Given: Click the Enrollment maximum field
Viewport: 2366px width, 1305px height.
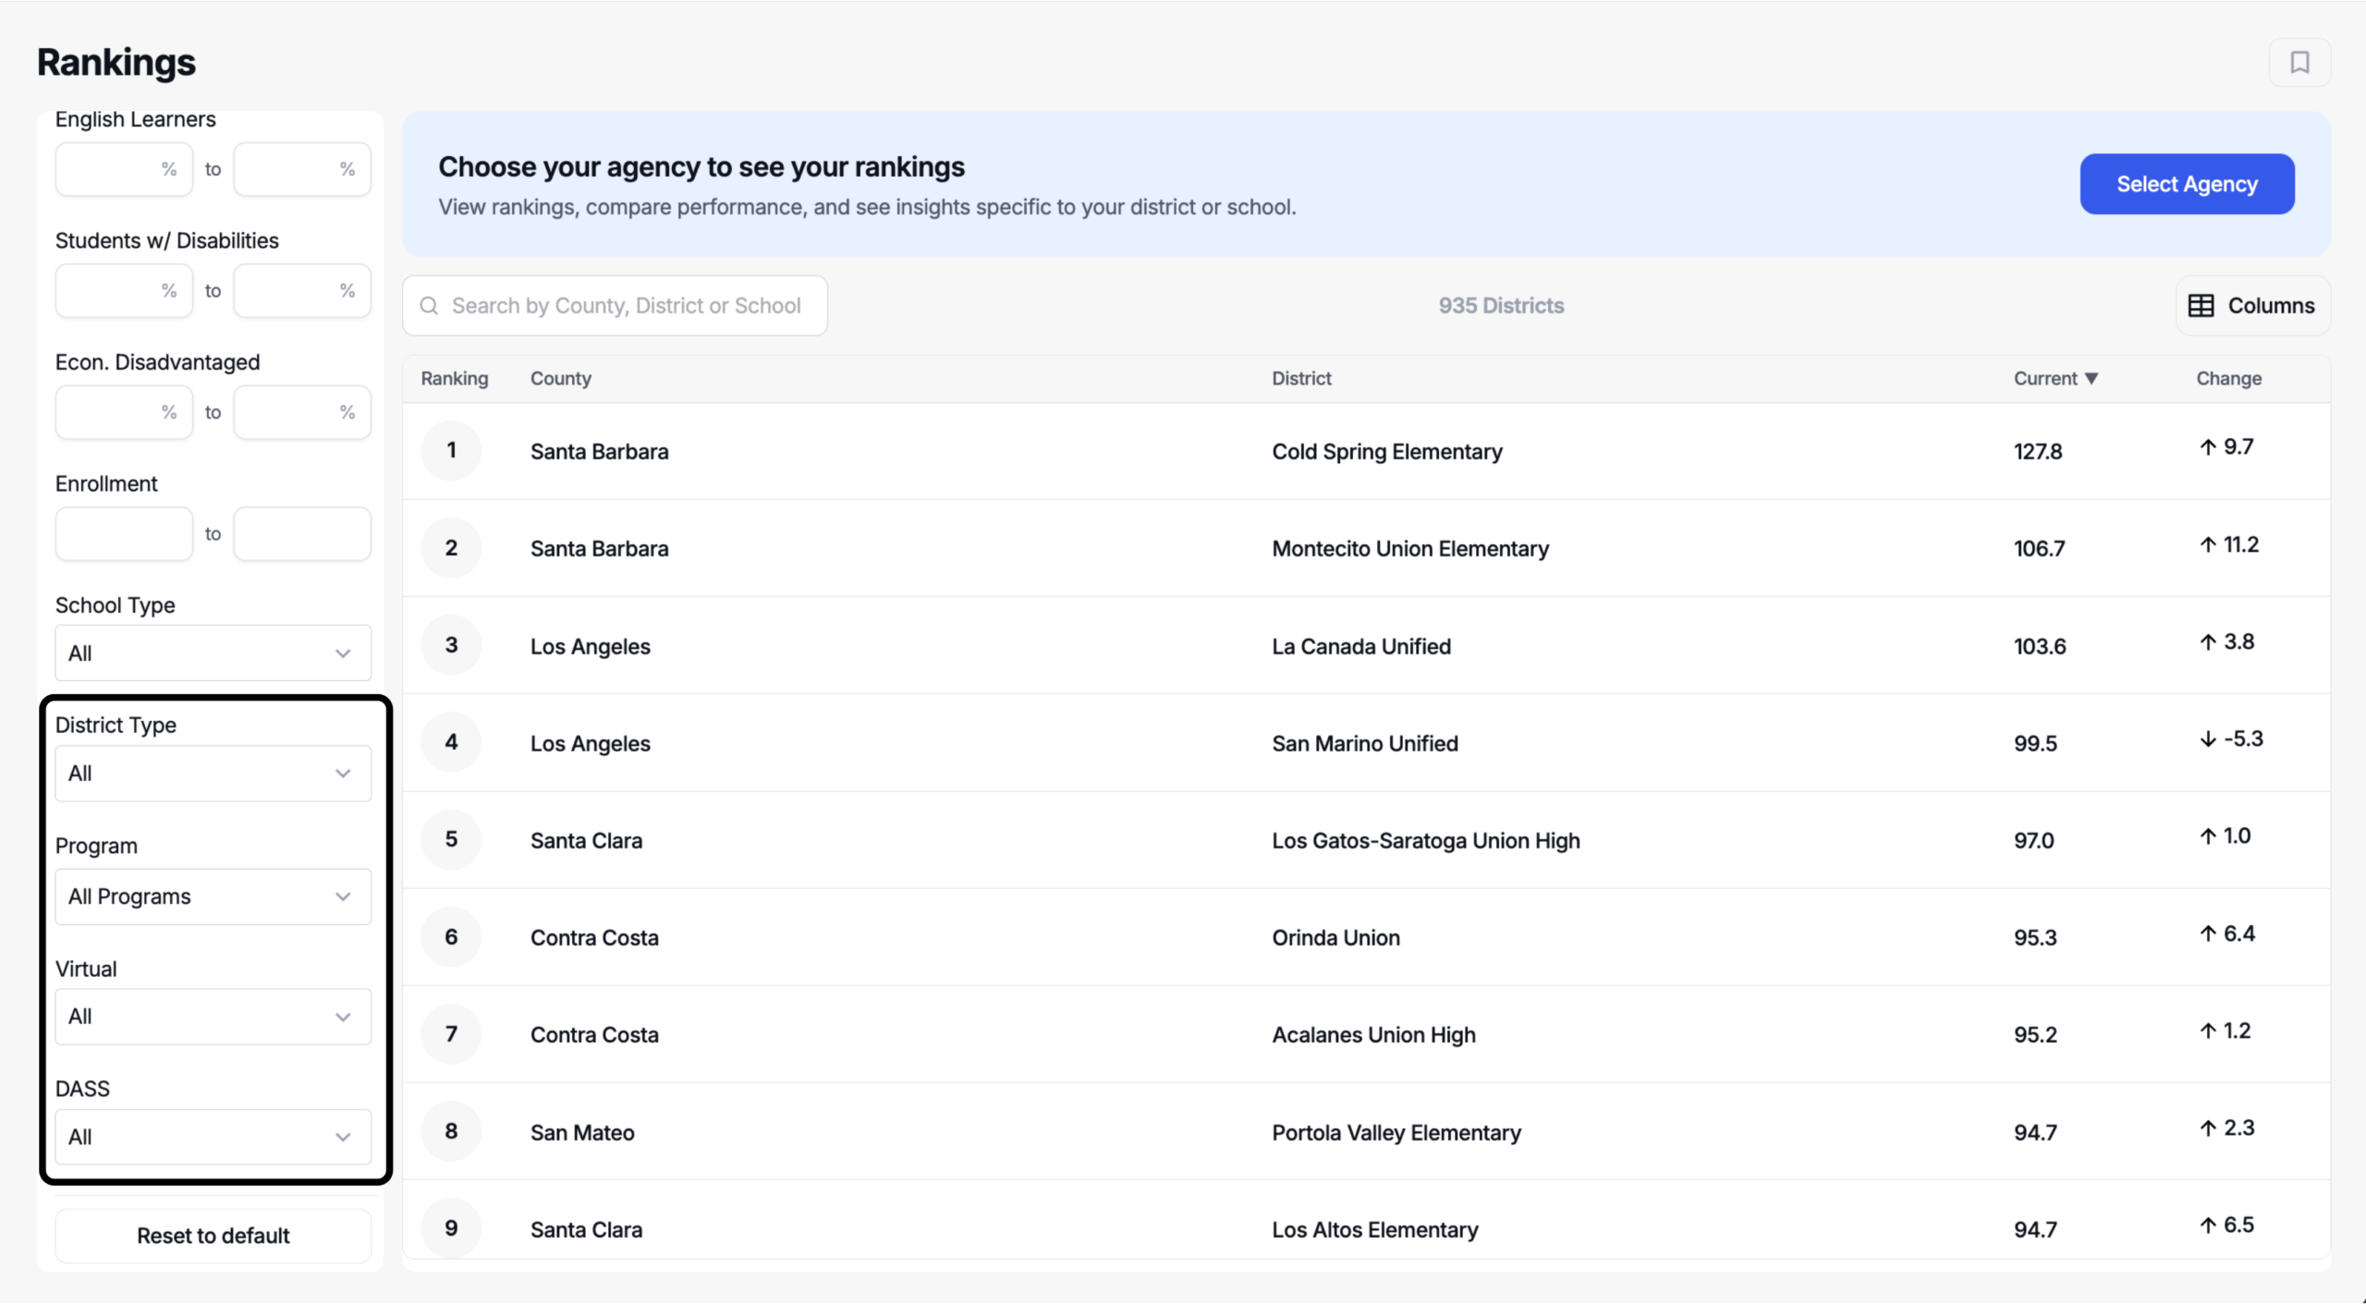Looking at the screenshot, I should 302,534.
